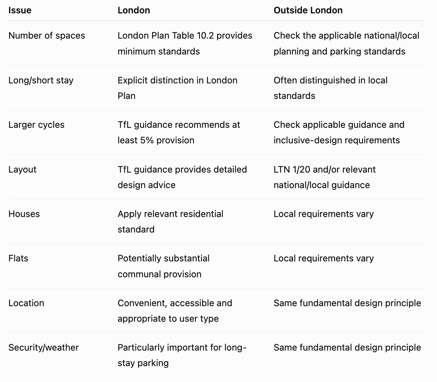Image resolution: width=437 pixels, height=382 pixels.
Task: Select the TfL 5% provision cell
Action: click(179, 132)
